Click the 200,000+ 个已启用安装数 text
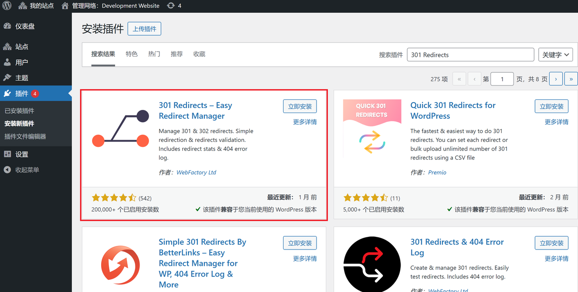 125,210
